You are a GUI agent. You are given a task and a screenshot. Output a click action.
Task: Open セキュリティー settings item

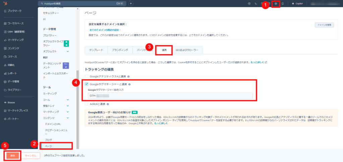[x=51, y=13]
